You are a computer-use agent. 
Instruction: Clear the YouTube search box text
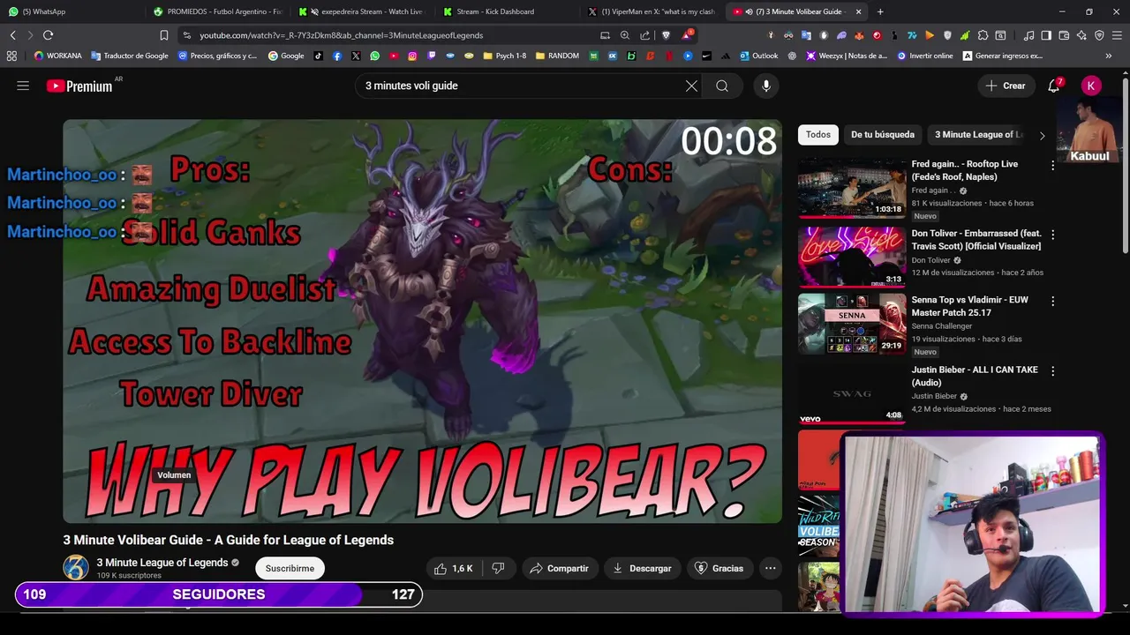point(691,86)
